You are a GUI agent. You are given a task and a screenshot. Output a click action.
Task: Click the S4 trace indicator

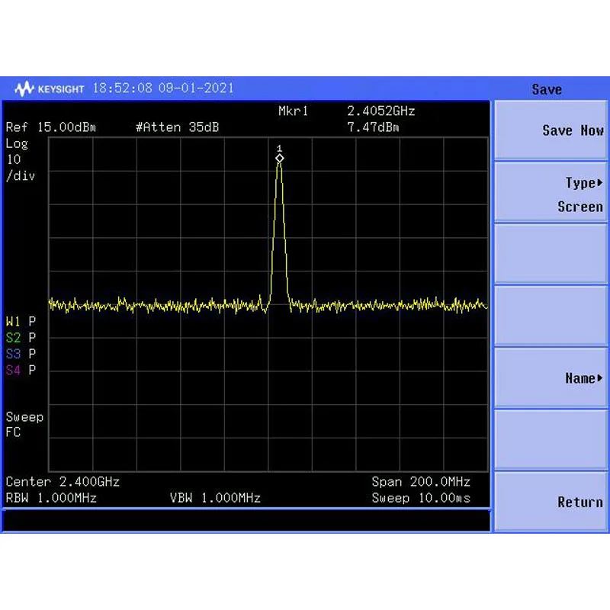(x=21, y=370)
